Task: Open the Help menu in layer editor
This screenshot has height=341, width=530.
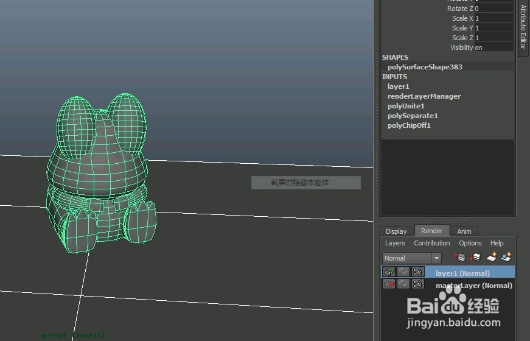Action: [x=497, y=243]
